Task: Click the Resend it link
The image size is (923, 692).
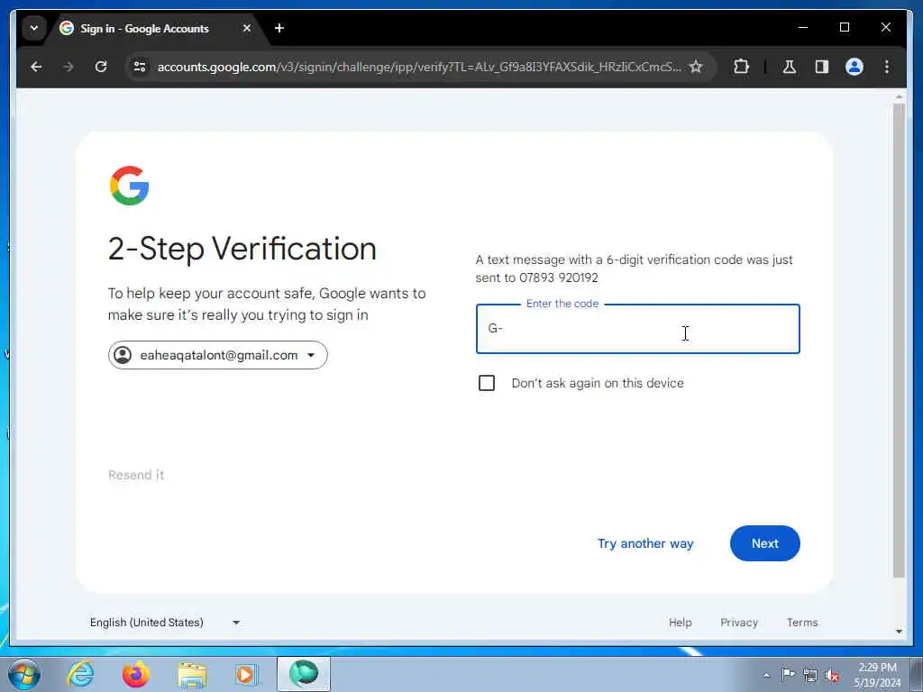Action: point(136,475)
